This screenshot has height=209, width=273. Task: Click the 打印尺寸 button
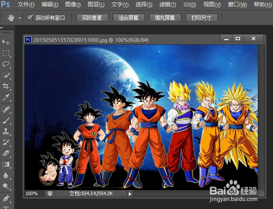point(202,18)
